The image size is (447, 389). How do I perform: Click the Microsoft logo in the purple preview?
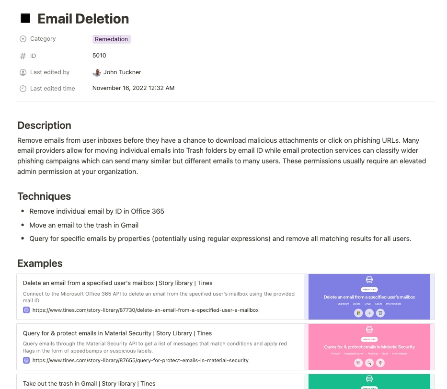pyautogui.click(x=358, y=313)
